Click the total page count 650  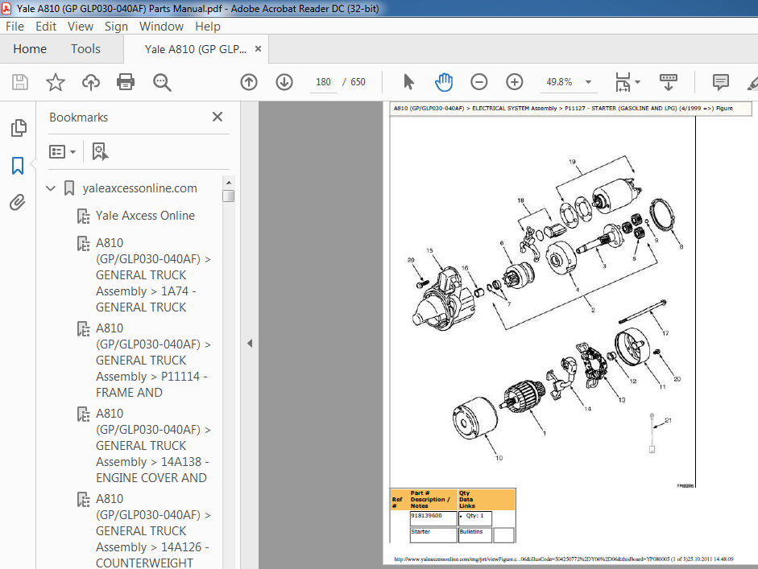pos(358,82)
